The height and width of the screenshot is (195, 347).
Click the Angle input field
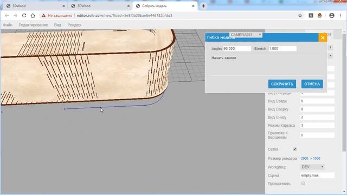click(x=237, y=49)
